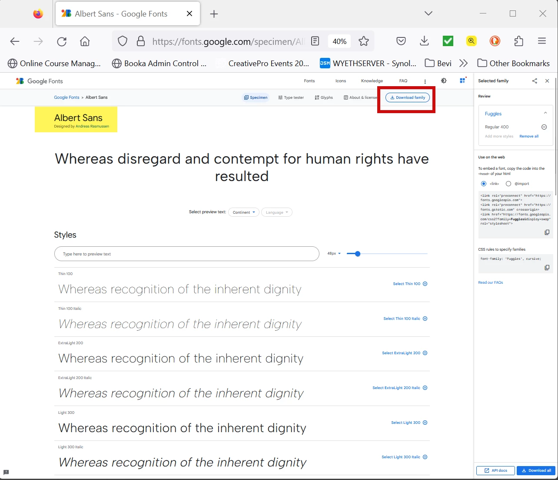Show more bookmarks with double chevron

pos(463,63)
